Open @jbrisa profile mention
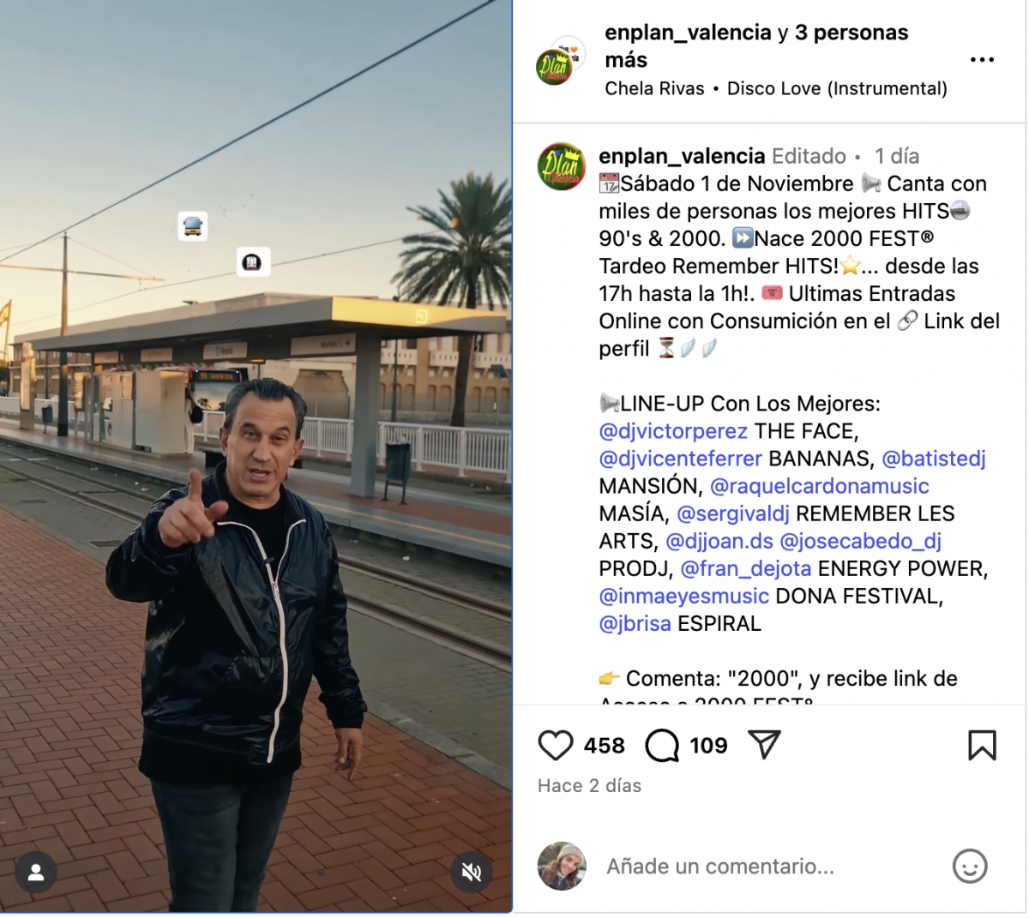1029x918 pixels. pyautogui.click(x=635, y=623)
